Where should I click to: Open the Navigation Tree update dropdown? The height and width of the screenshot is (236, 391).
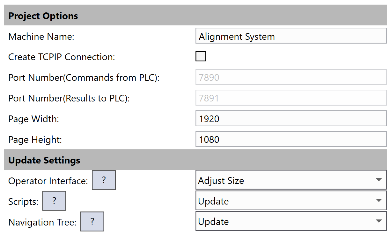(x=291, y=222)
